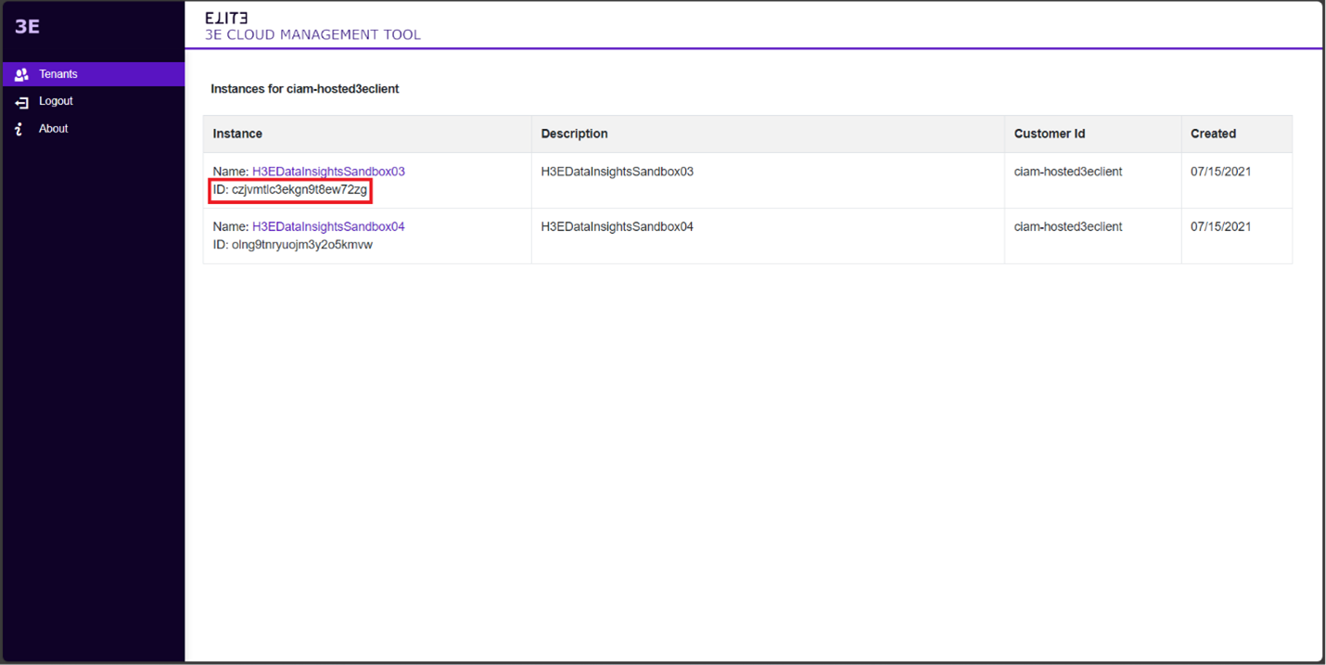Viewport: 1326px width, 665px height.
Task: Click the 07/15/2021 date for Sandbox04
Action: click(x=1221, y=226)
